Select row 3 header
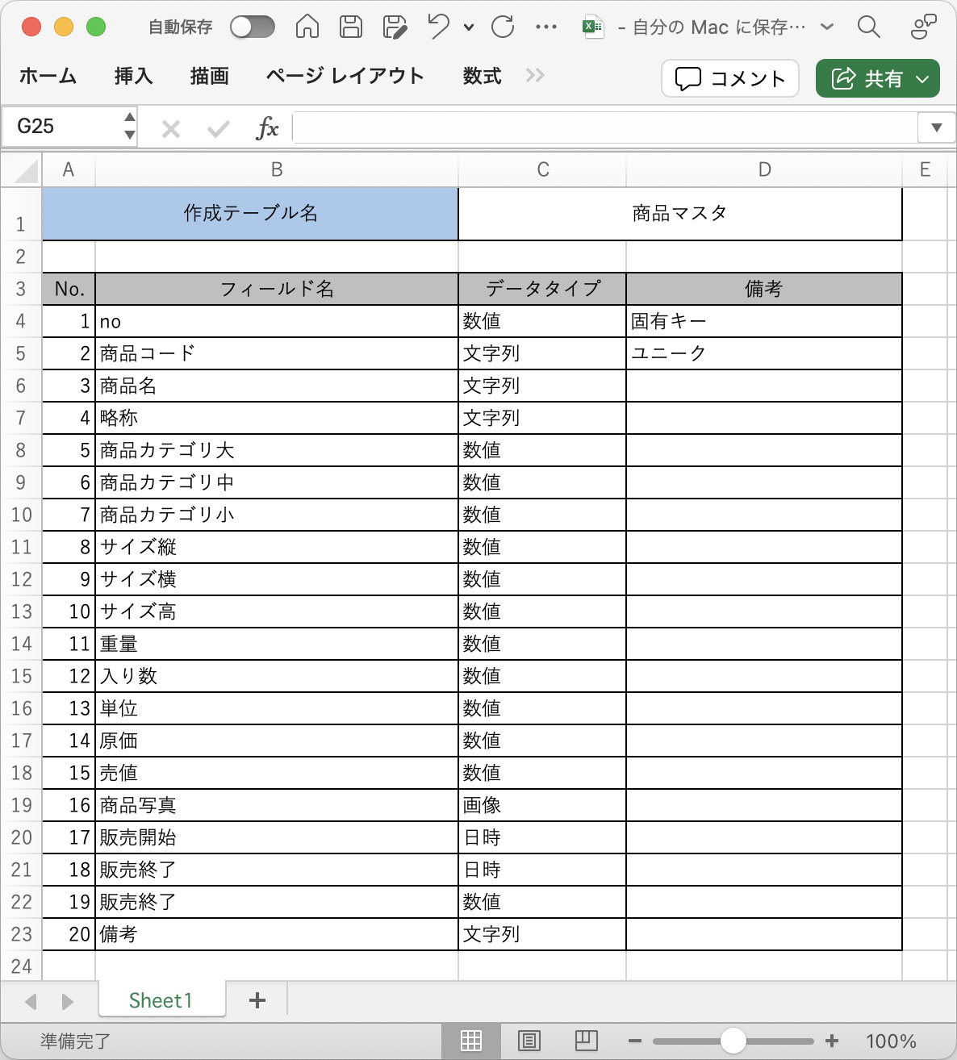This screenshot has height=1060, width=957. point(21,289)
